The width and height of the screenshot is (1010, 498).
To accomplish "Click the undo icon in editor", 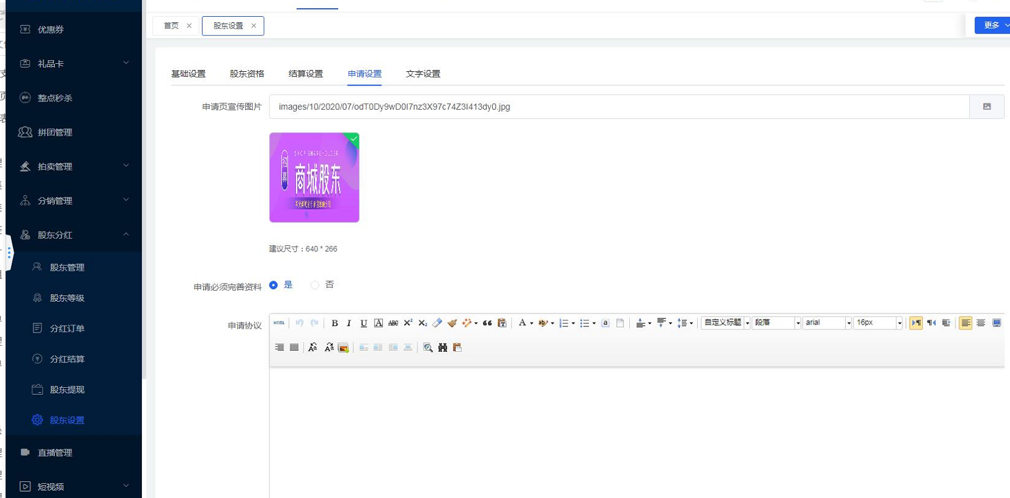I will click(x=300, y=323).
